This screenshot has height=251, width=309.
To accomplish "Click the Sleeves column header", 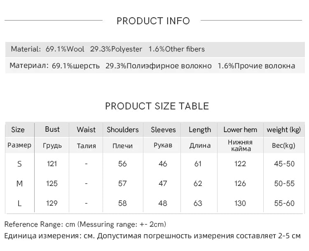I will click(x=163, y=130).
